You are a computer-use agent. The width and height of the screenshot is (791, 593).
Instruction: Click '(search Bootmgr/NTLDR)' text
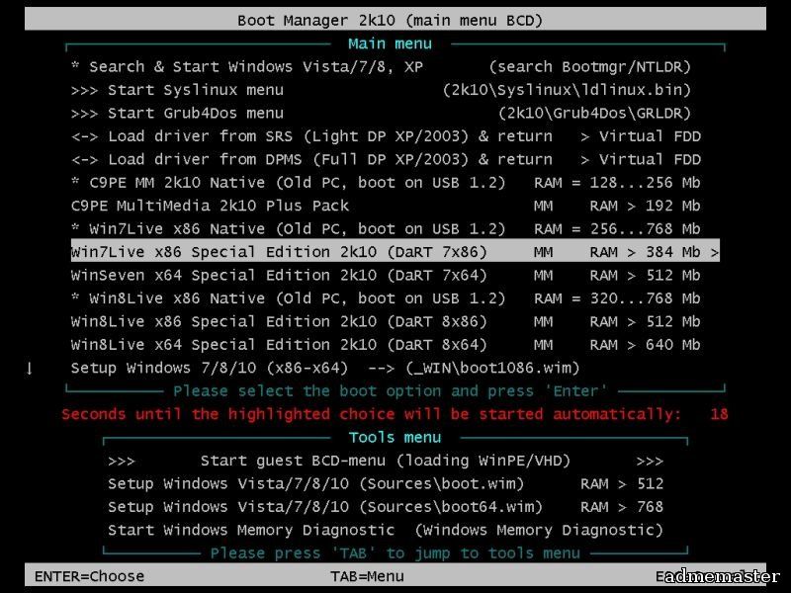coord(589,67)
